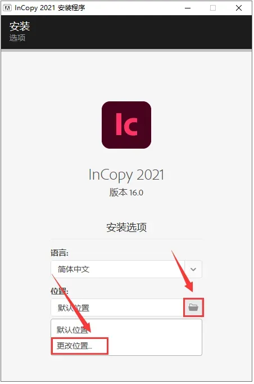
Task: Choose 默认位置 in the location list
Action: pyautogui.click(x=72, y=329)
